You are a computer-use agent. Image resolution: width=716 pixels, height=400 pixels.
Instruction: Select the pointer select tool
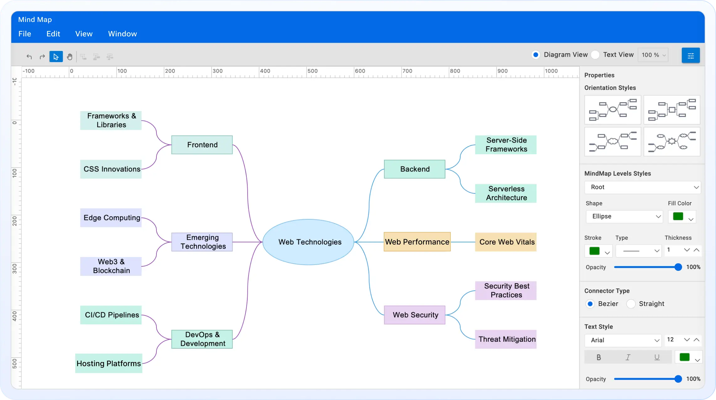tap(56, 57)
